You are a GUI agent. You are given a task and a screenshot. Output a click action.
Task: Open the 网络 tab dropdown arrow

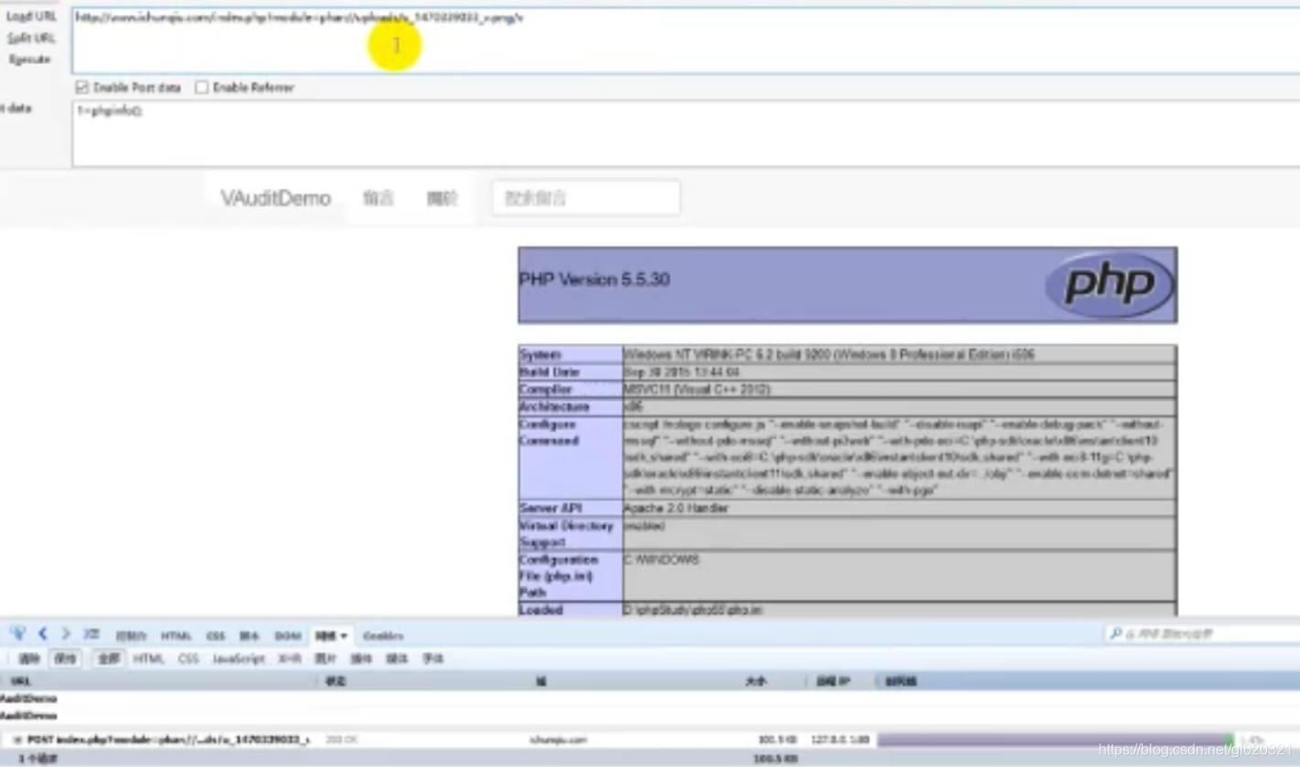click(x=344, y=636)
